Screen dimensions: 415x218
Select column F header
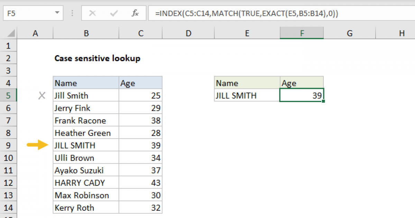pos(302,33)
